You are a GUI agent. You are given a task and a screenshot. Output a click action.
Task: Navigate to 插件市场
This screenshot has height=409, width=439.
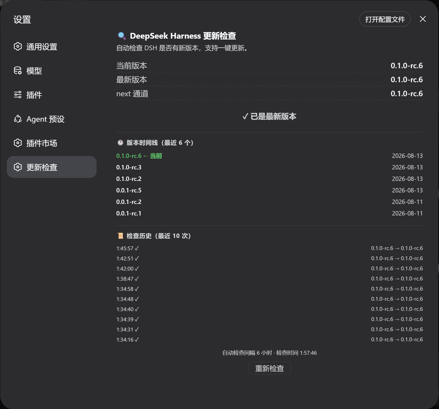click(52, 143)
